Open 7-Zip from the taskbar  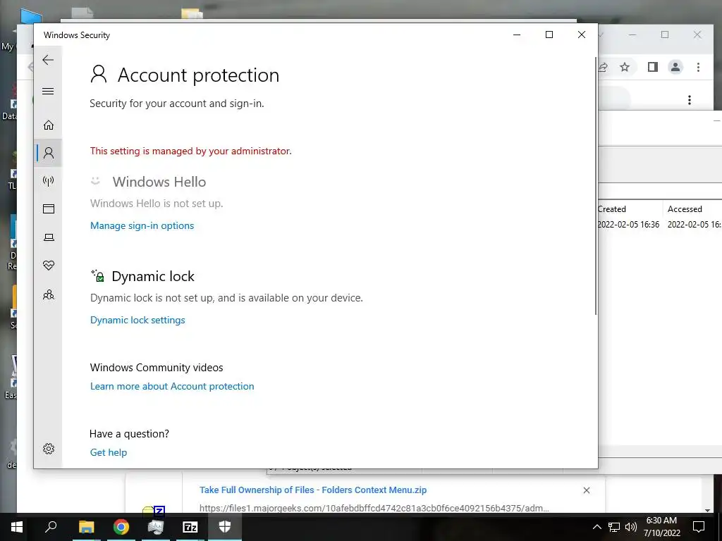[190, 527]
